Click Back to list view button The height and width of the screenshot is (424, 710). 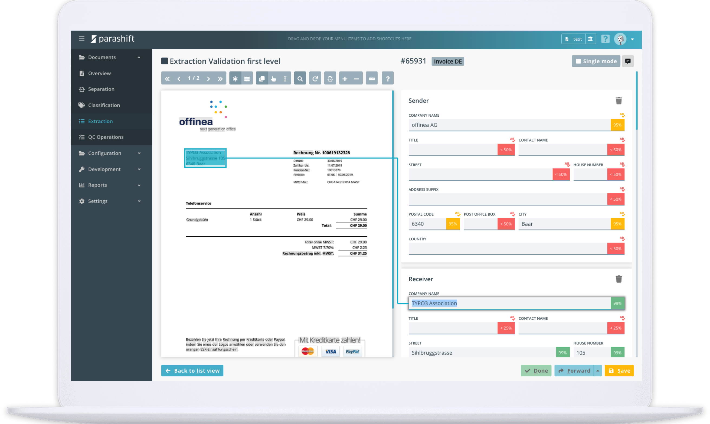click(x=192, y=371)
